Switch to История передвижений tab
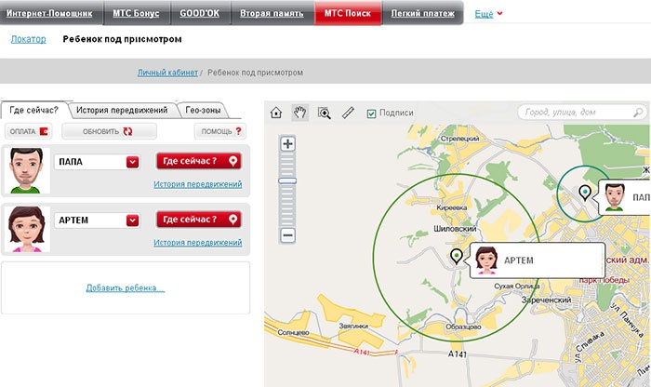651x387 pixels. point(121,110)
